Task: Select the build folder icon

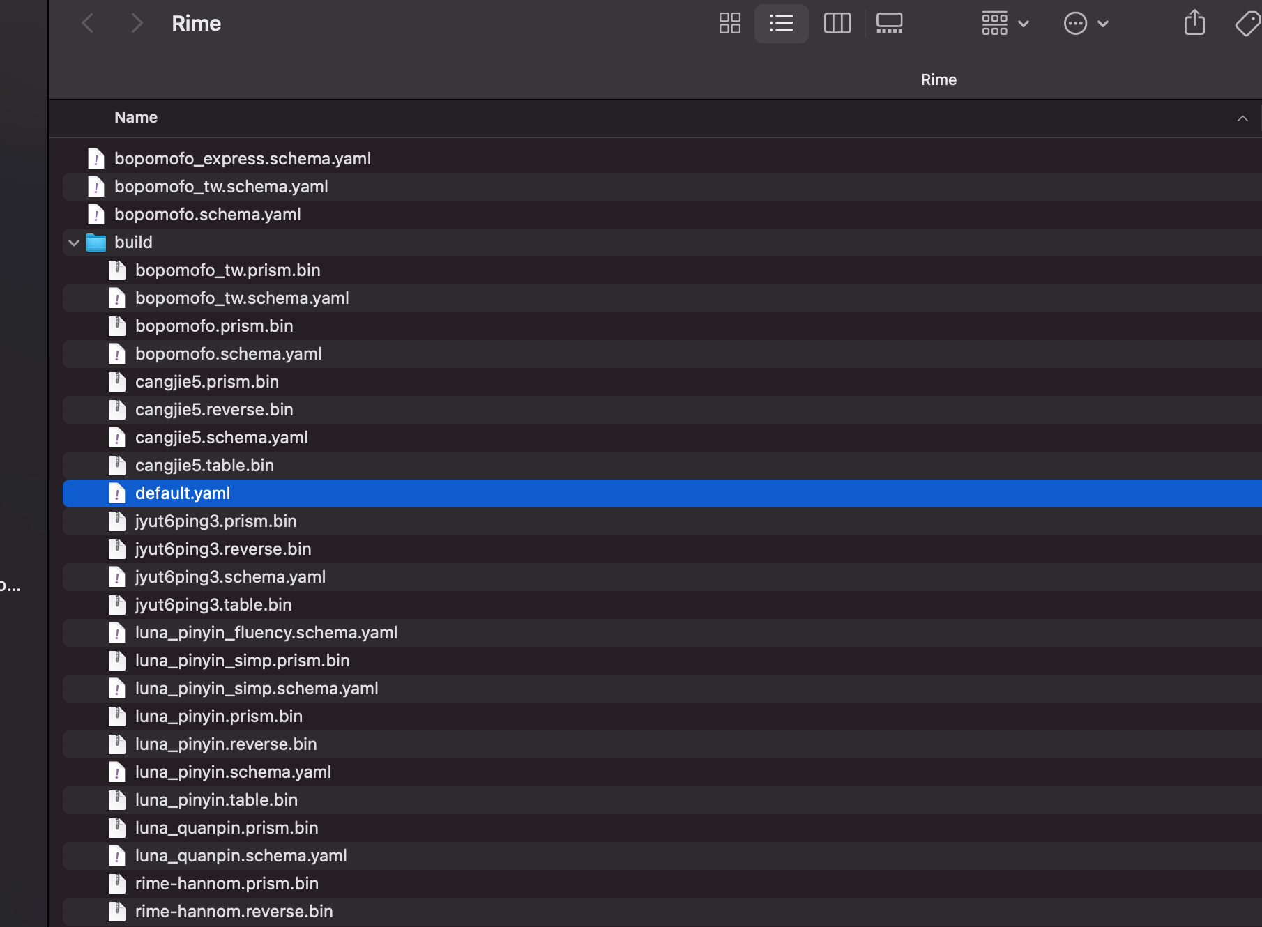Action: (x=96, y=243)
